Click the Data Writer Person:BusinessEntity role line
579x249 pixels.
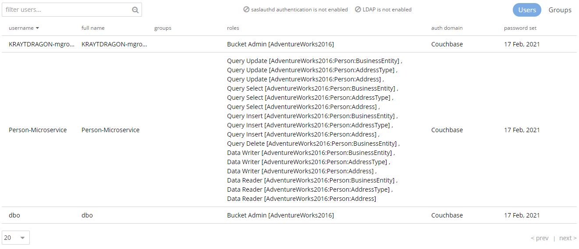tap(309, 153)
